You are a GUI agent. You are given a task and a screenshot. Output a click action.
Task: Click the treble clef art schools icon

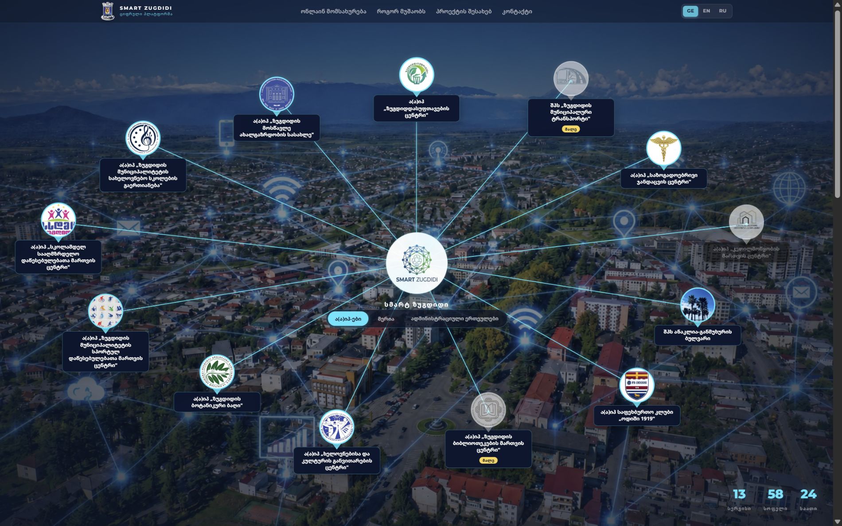point(143,138)
